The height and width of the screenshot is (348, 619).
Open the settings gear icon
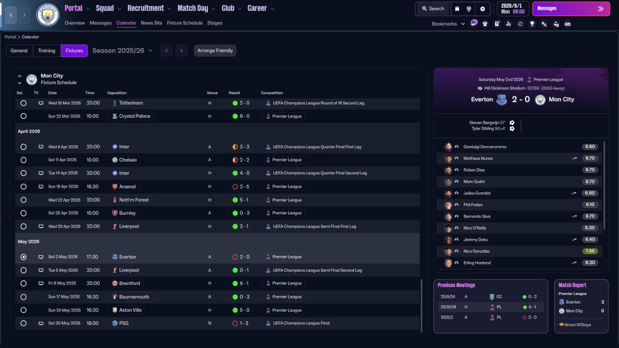point(483,9)
